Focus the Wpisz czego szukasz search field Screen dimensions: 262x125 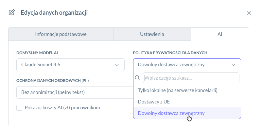tap(191, 78)
